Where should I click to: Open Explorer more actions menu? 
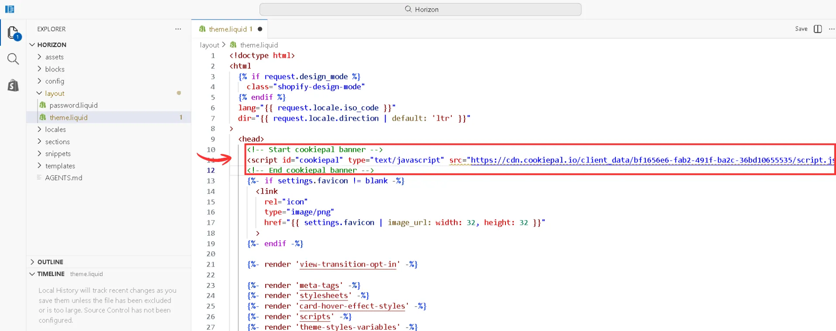[178, 29]
